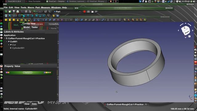The image size is (197, 111).
Task: Click the first Measure toolbar icon
Action: pos(125,20)
